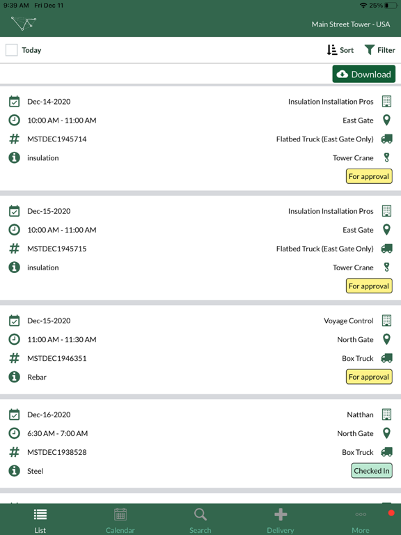Image resolution: width=401 pixels, height=535 pixels.
Task: Click the Download button
Action: (x=364, y=74)
